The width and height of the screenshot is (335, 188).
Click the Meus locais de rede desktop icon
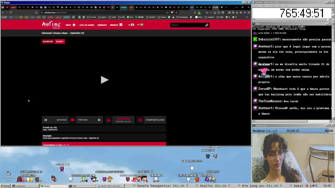(x=8, y=176)
